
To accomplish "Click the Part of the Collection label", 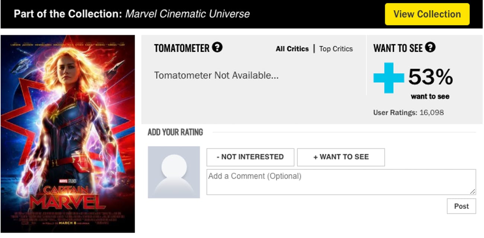I will pos(68,14).
